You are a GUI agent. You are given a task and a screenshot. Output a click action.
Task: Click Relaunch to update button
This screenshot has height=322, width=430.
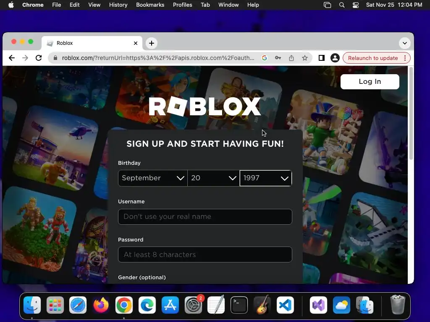click(x=373, y=58)
